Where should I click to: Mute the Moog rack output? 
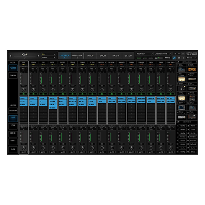click(72, 152)
